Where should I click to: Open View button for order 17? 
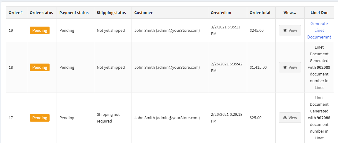[290, 118]
